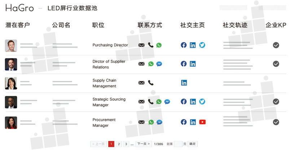Image resolution: width=291 pixels, height=154 pixels.
Task: Toggle KP checkmark for Strategic Sourcing Manager
Action: click(276, 102)
